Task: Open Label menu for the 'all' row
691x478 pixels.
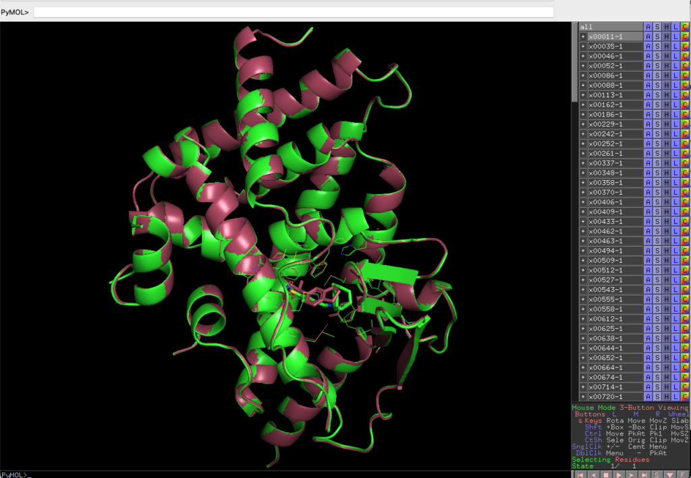Action: [x=675, y=27]
